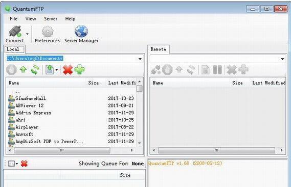291x187 pixels.
Task: Open the queue icon dropdown arrow
Action: tap(17, 164)
